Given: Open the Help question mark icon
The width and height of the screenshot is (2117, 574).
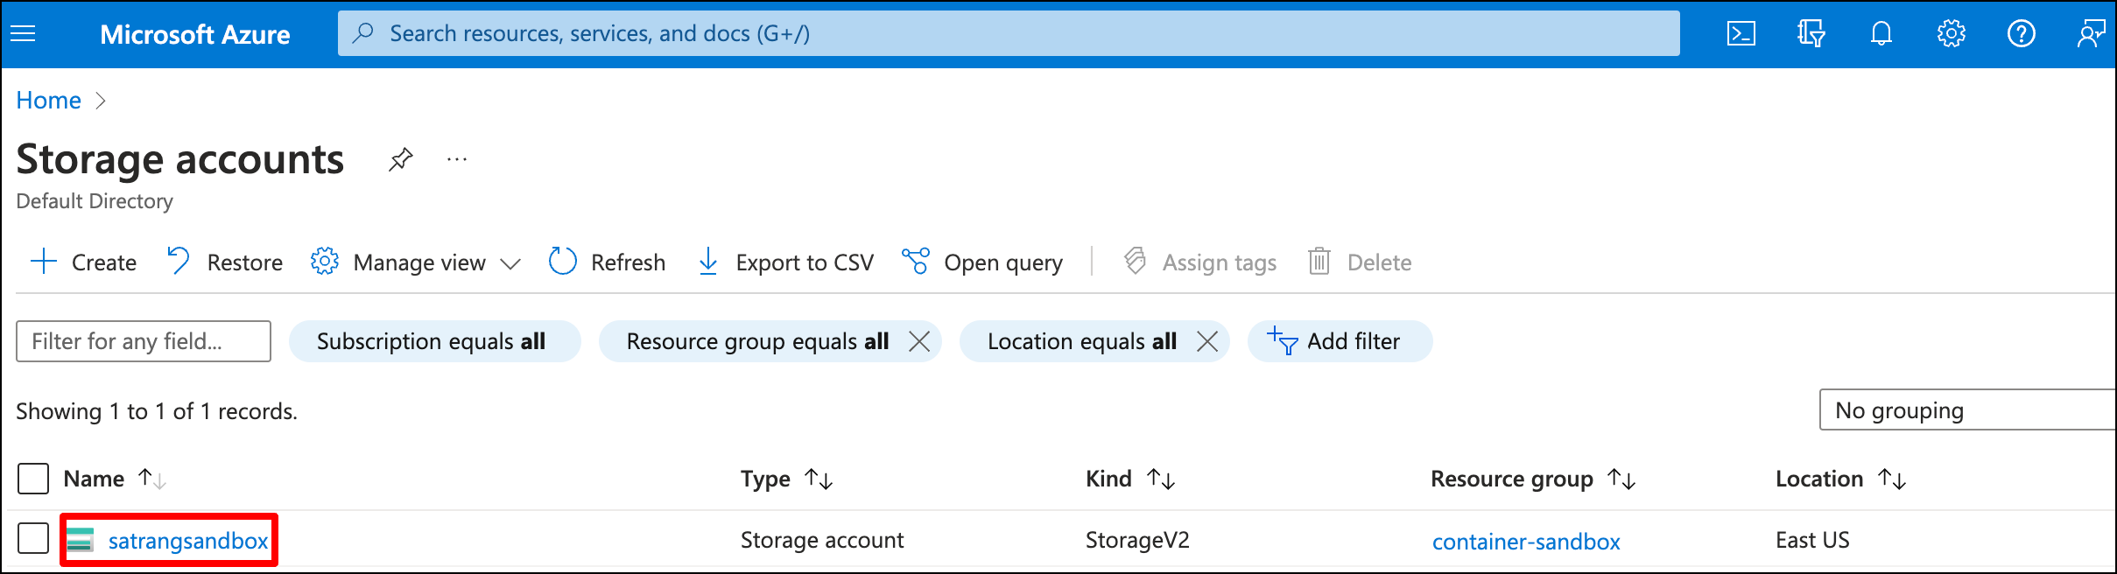Looking at the screenshot, I should 2021,34.
